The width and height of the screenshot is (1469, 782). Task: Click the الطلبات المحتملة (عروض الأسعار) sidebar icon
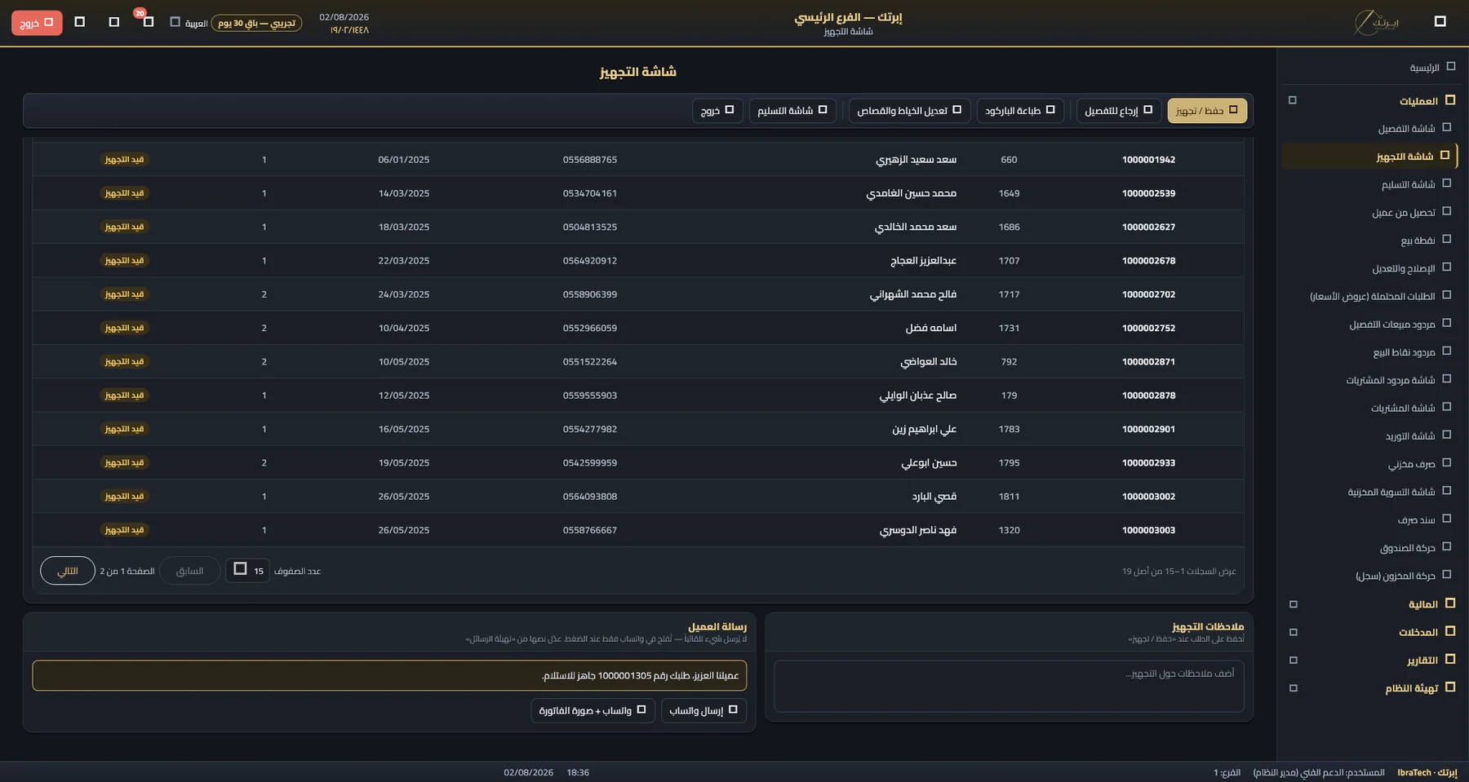click(x=1446, y=296)
